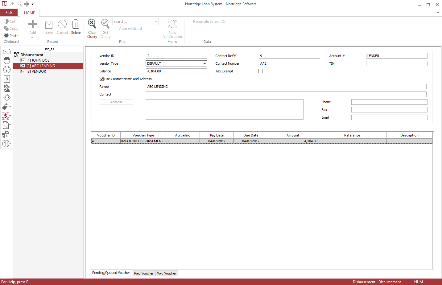Screen dimensions: 442x285
Task: Click the New Notification bell icon
Action: pos(172,24)
